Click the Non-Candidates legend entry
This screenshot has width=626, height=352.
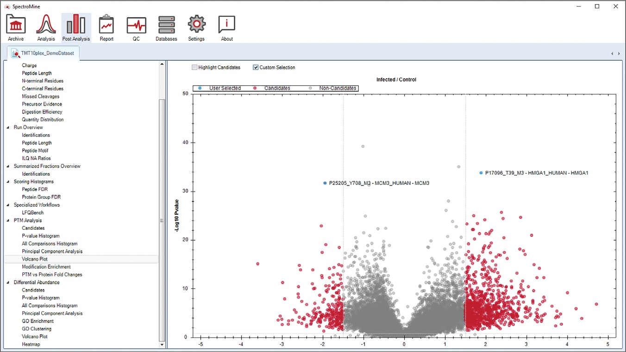[333, 88]
